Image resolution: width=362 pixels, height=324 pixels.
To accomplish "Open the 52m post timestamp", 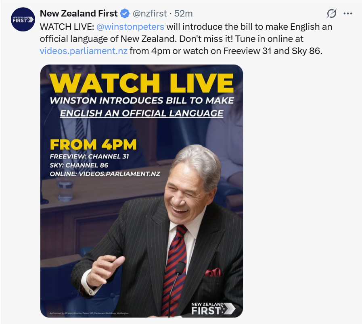I will pyautogui.click(x=184, y=13).
